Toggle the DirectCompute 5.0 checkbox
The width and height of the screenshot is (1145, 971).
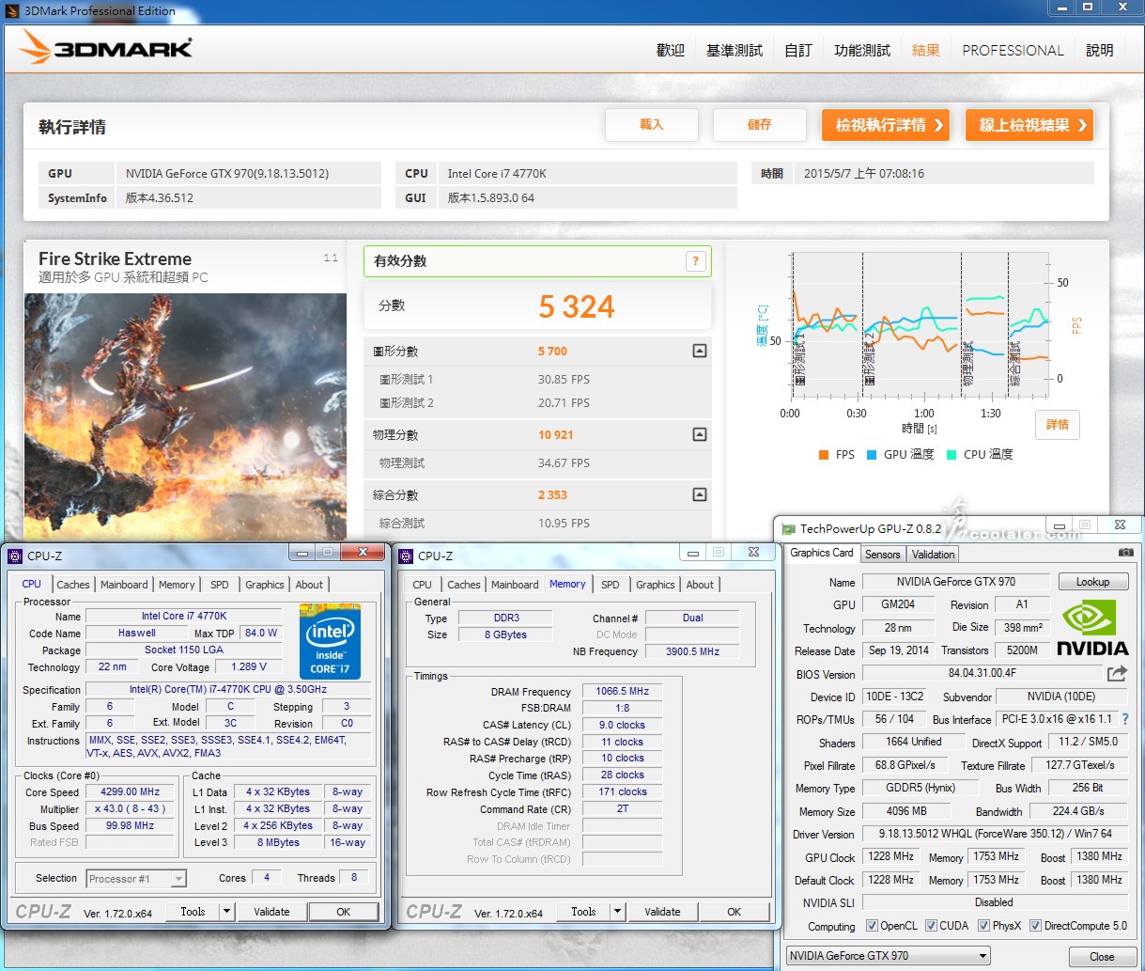(1035, 926)
